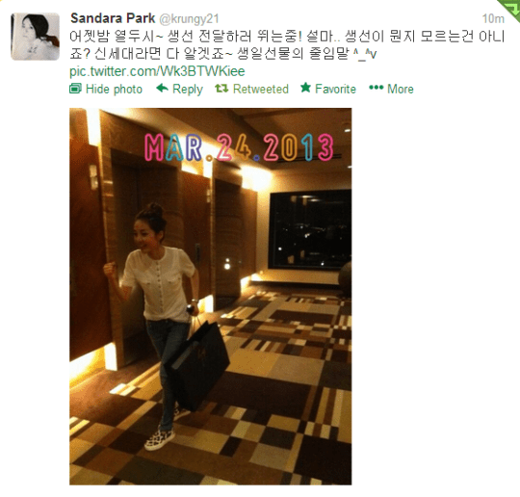Click the retweet arrows icon
This screenshot has width=520, height=497.
(x=221, y=89)
